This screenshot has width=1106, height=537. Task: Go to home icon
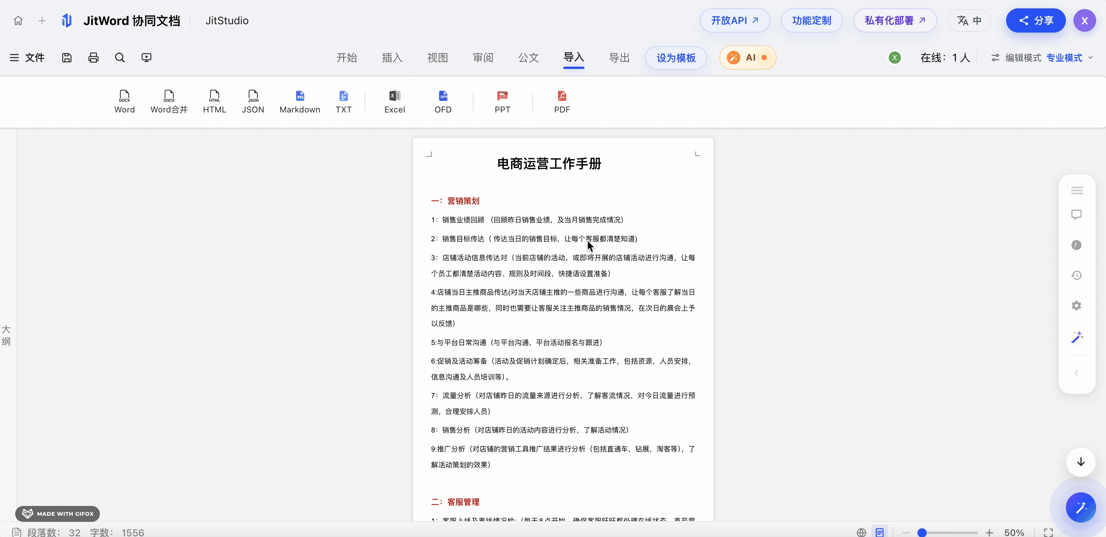(18, 20)
